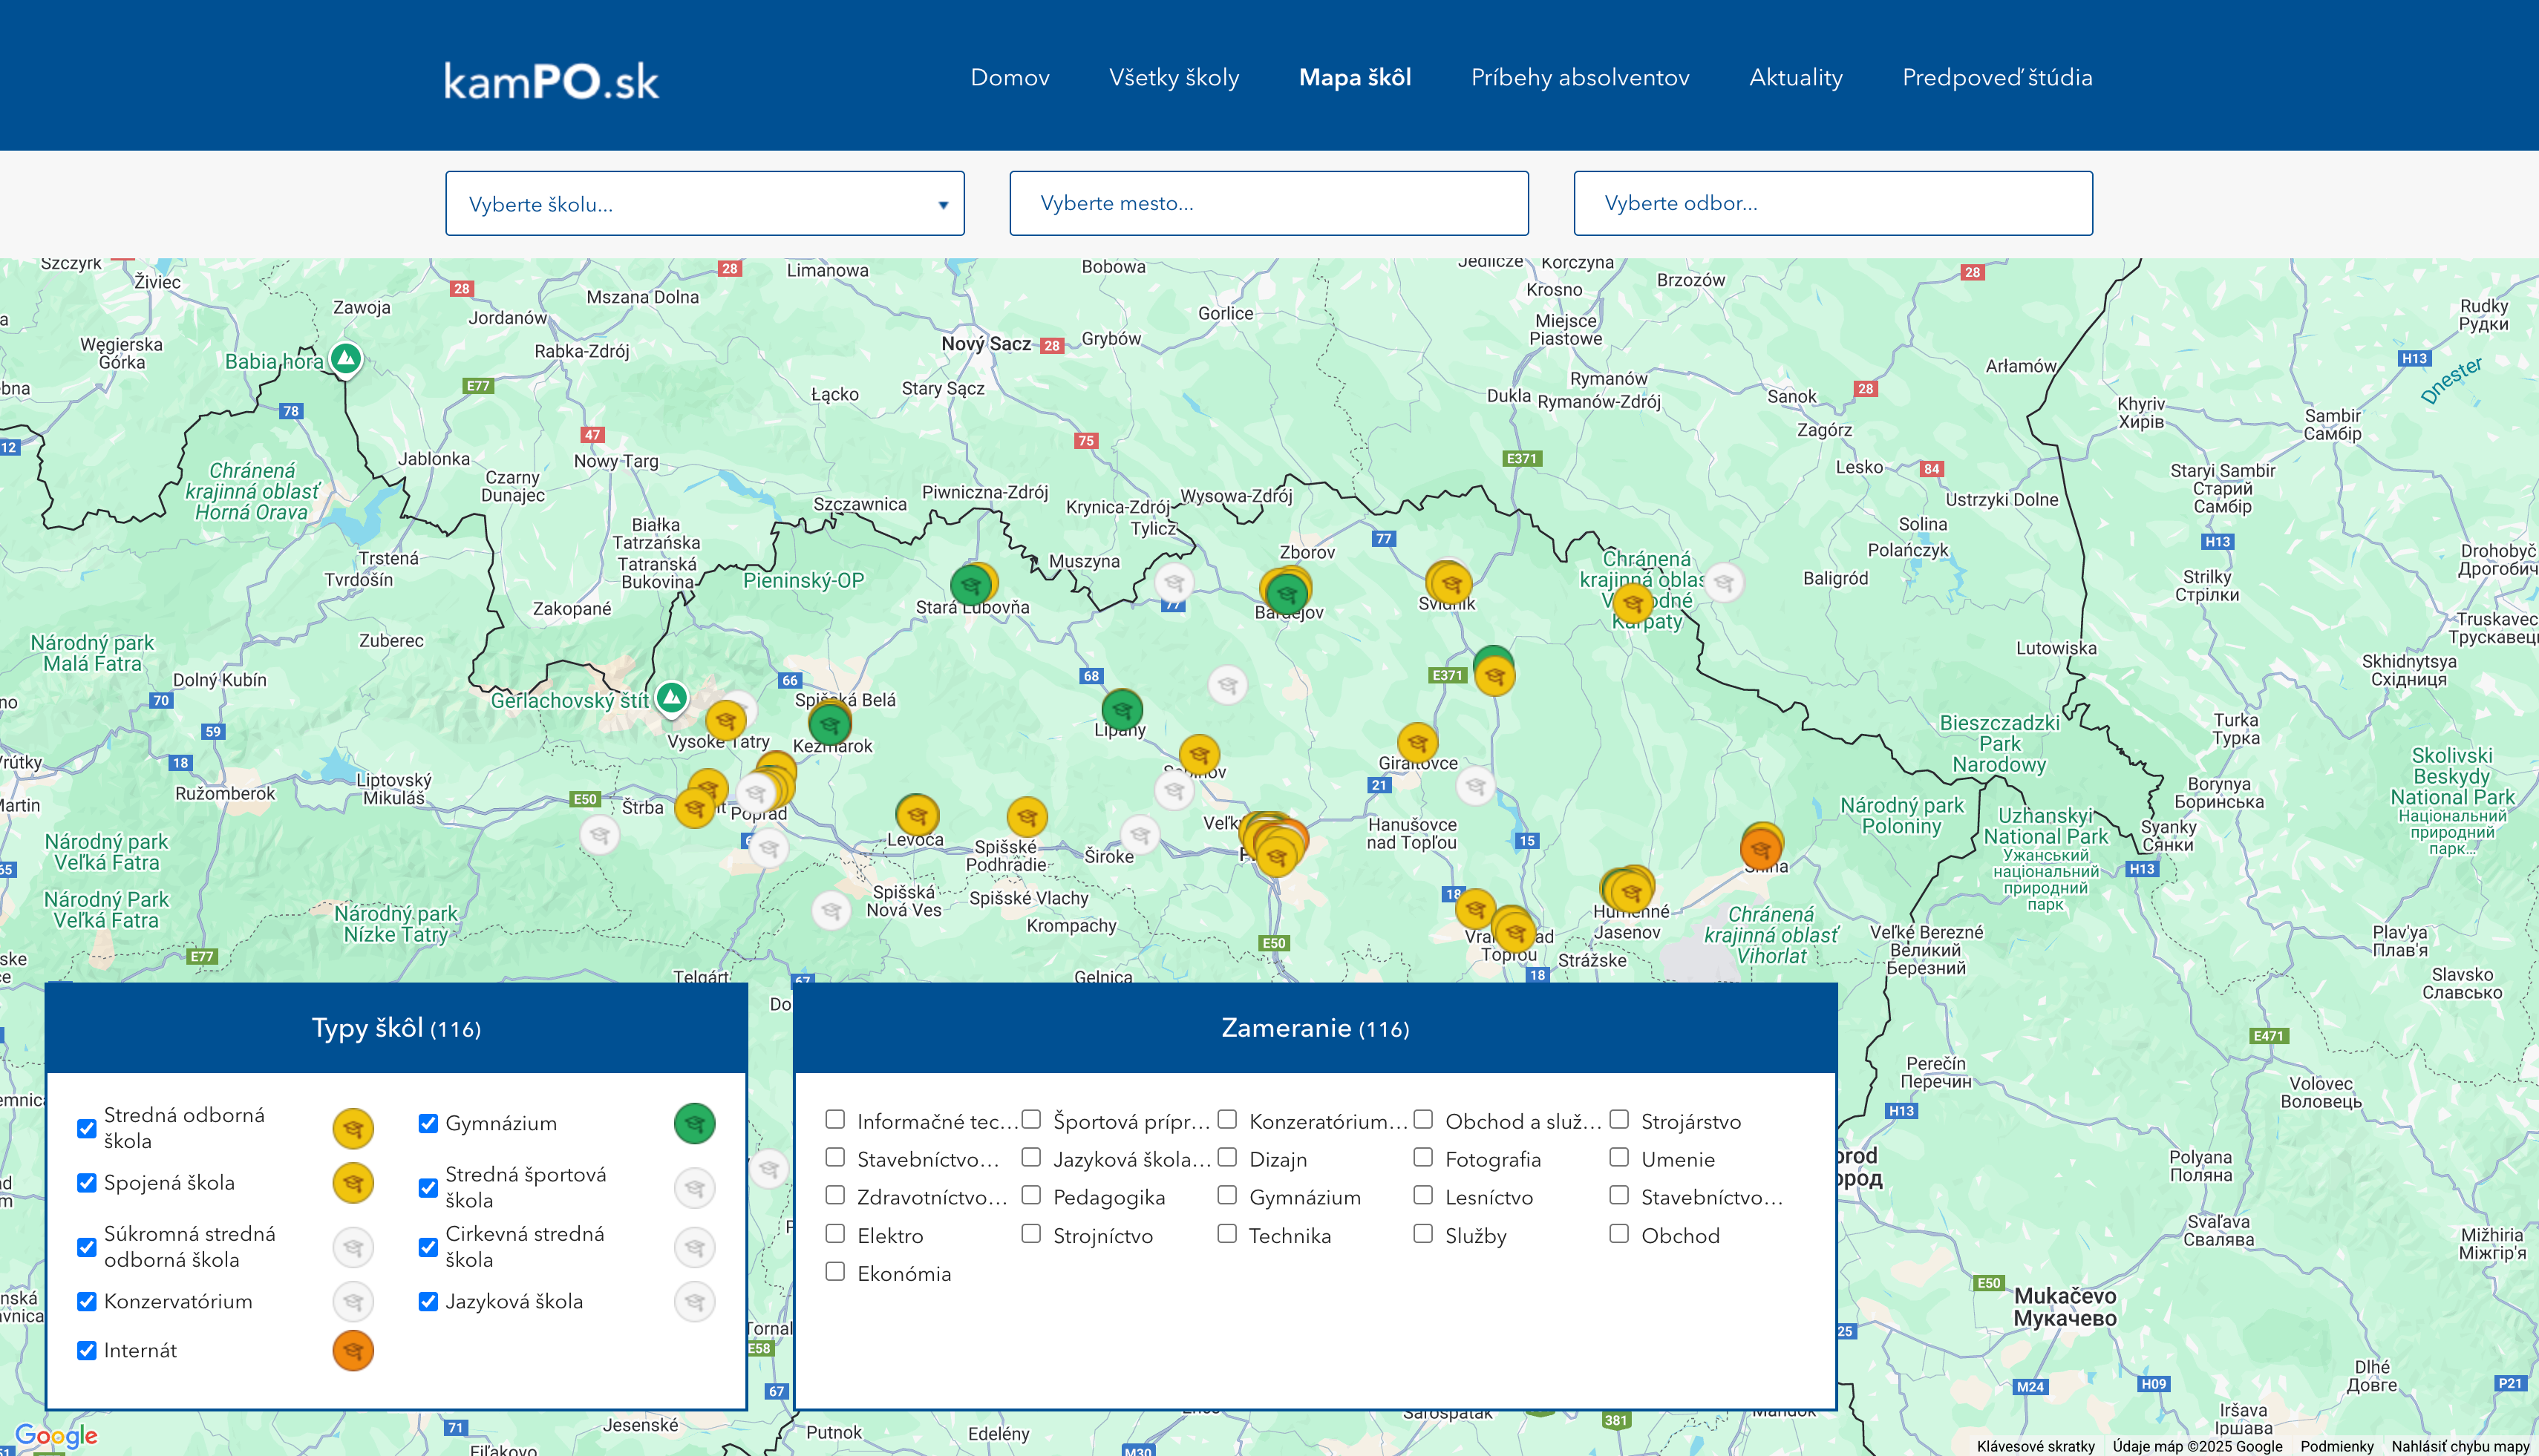Open the Aktuality page
Viewport: 2539px width, 1456px height.
click(1796, 77)
